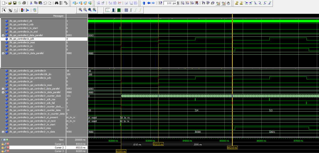The height and width of the screenshot is (153, 319).
Task: Click the Restart simulation icon left of run length
Action: [x=160, y=3]
